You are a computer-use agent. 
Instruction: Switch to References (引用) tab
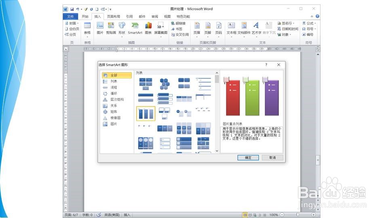(x=129, y=16)
